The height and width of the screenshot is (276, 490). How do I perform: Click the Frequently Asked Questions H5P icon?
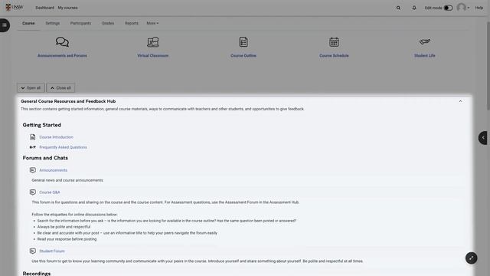click(32, 147)
